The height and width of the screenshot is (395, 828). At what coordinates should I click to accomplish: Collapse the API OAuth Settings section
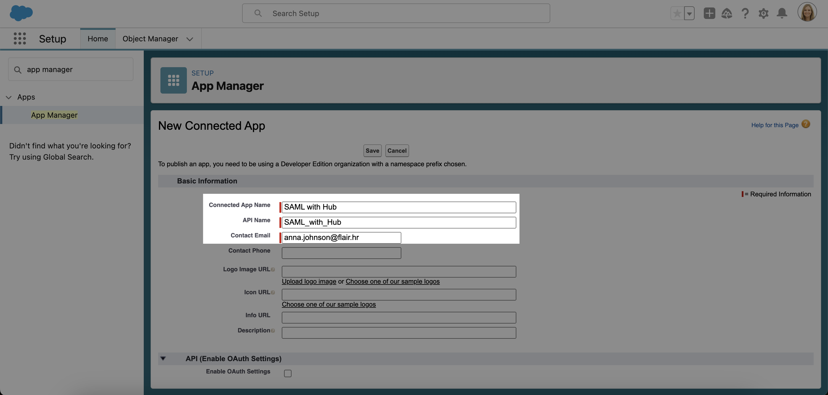pos(164,358)
